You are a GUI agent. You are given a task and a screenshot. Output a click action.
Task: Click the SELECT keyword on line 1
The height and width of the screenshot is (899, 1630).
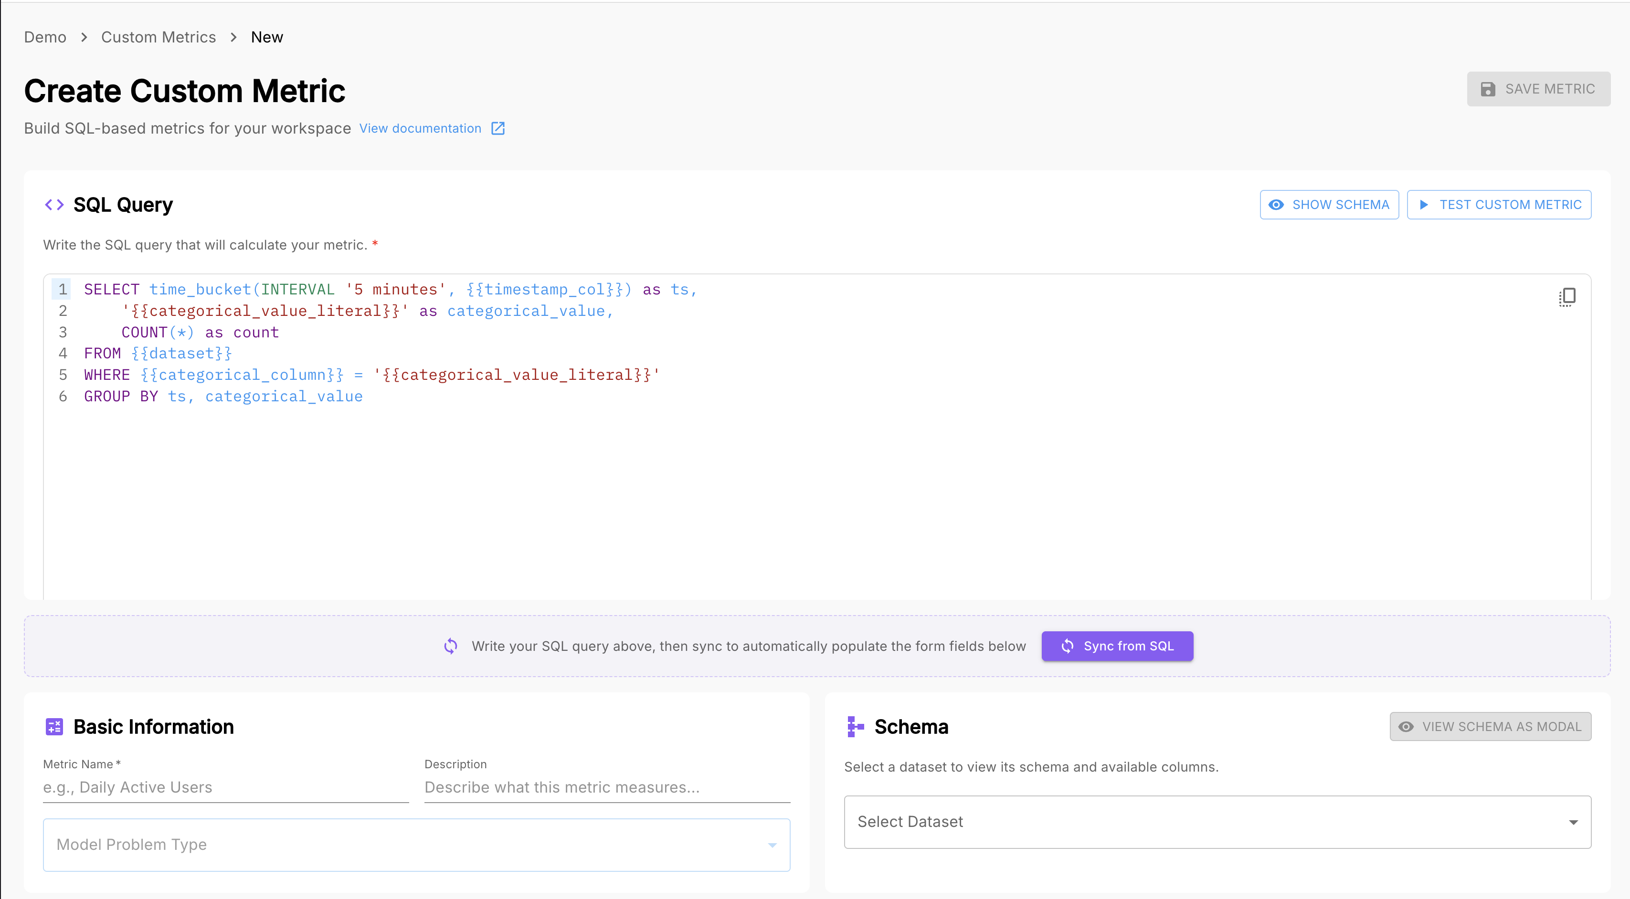pos(111,290)
